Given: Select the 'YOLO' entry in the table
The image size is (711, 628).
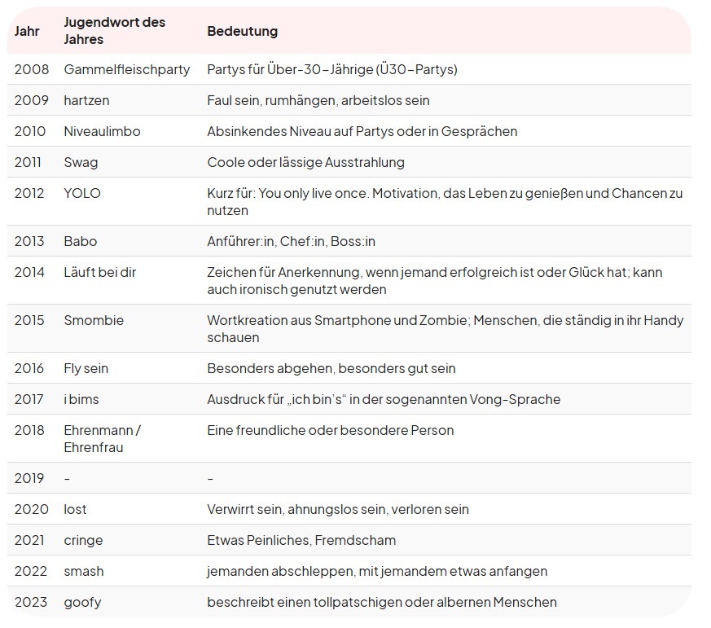Looking at the screenshot, I should pos(82,193).
